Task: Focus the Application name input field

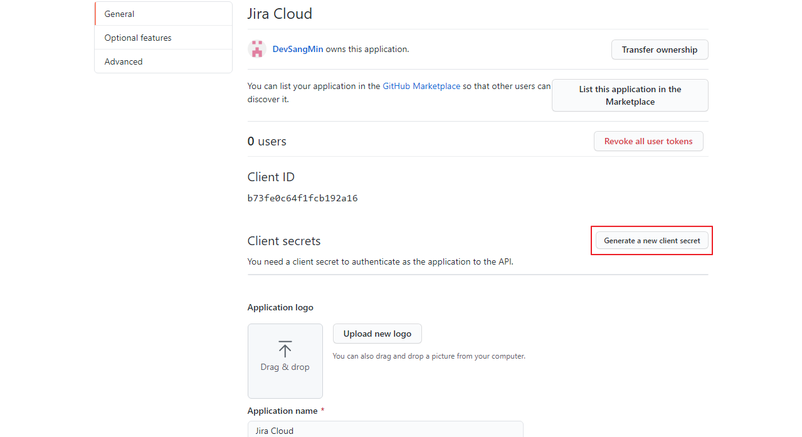Action: (385, 429)
